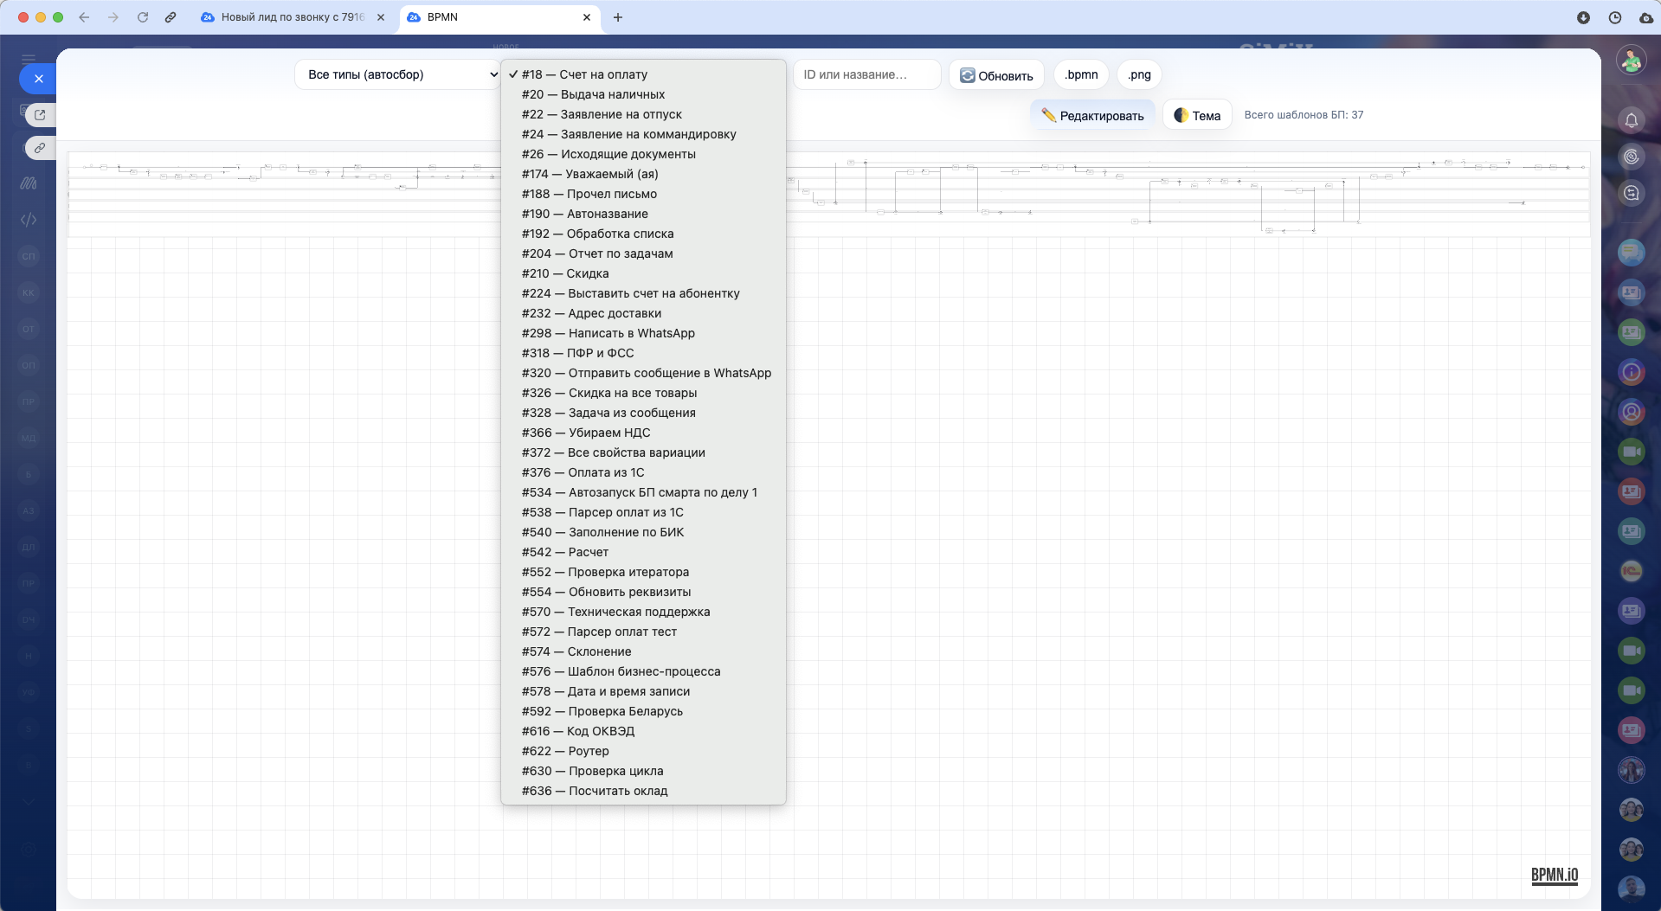Image resolution: width=1661 pixels, height=911 pixels.
Task: Select '#18 — Счет на оплату' option
Action: point(643,74)
